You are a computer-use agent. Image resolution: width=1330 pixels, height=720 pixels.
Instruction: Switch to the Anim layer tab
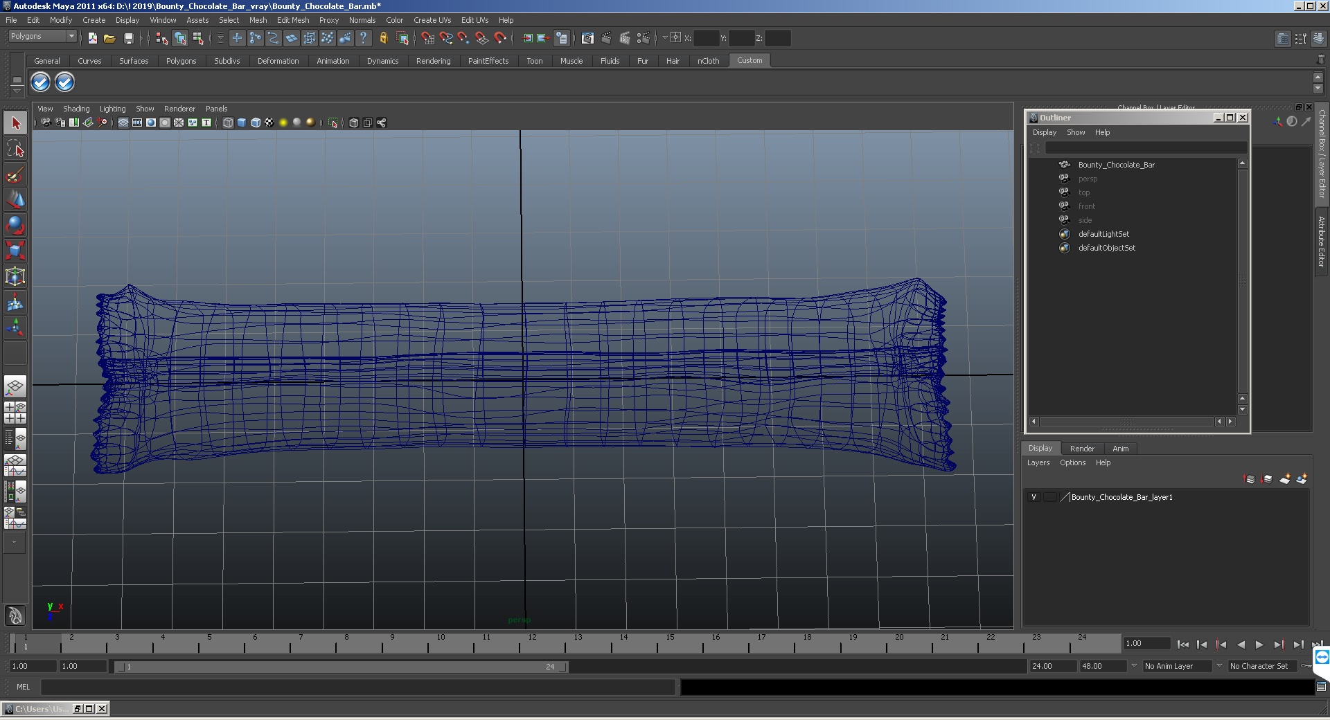(x=1120, y=449)
